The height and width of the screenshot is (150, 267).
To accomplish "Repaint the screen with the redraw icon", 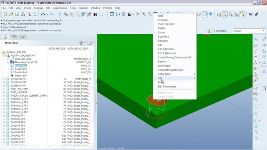I will coord(112,15).
